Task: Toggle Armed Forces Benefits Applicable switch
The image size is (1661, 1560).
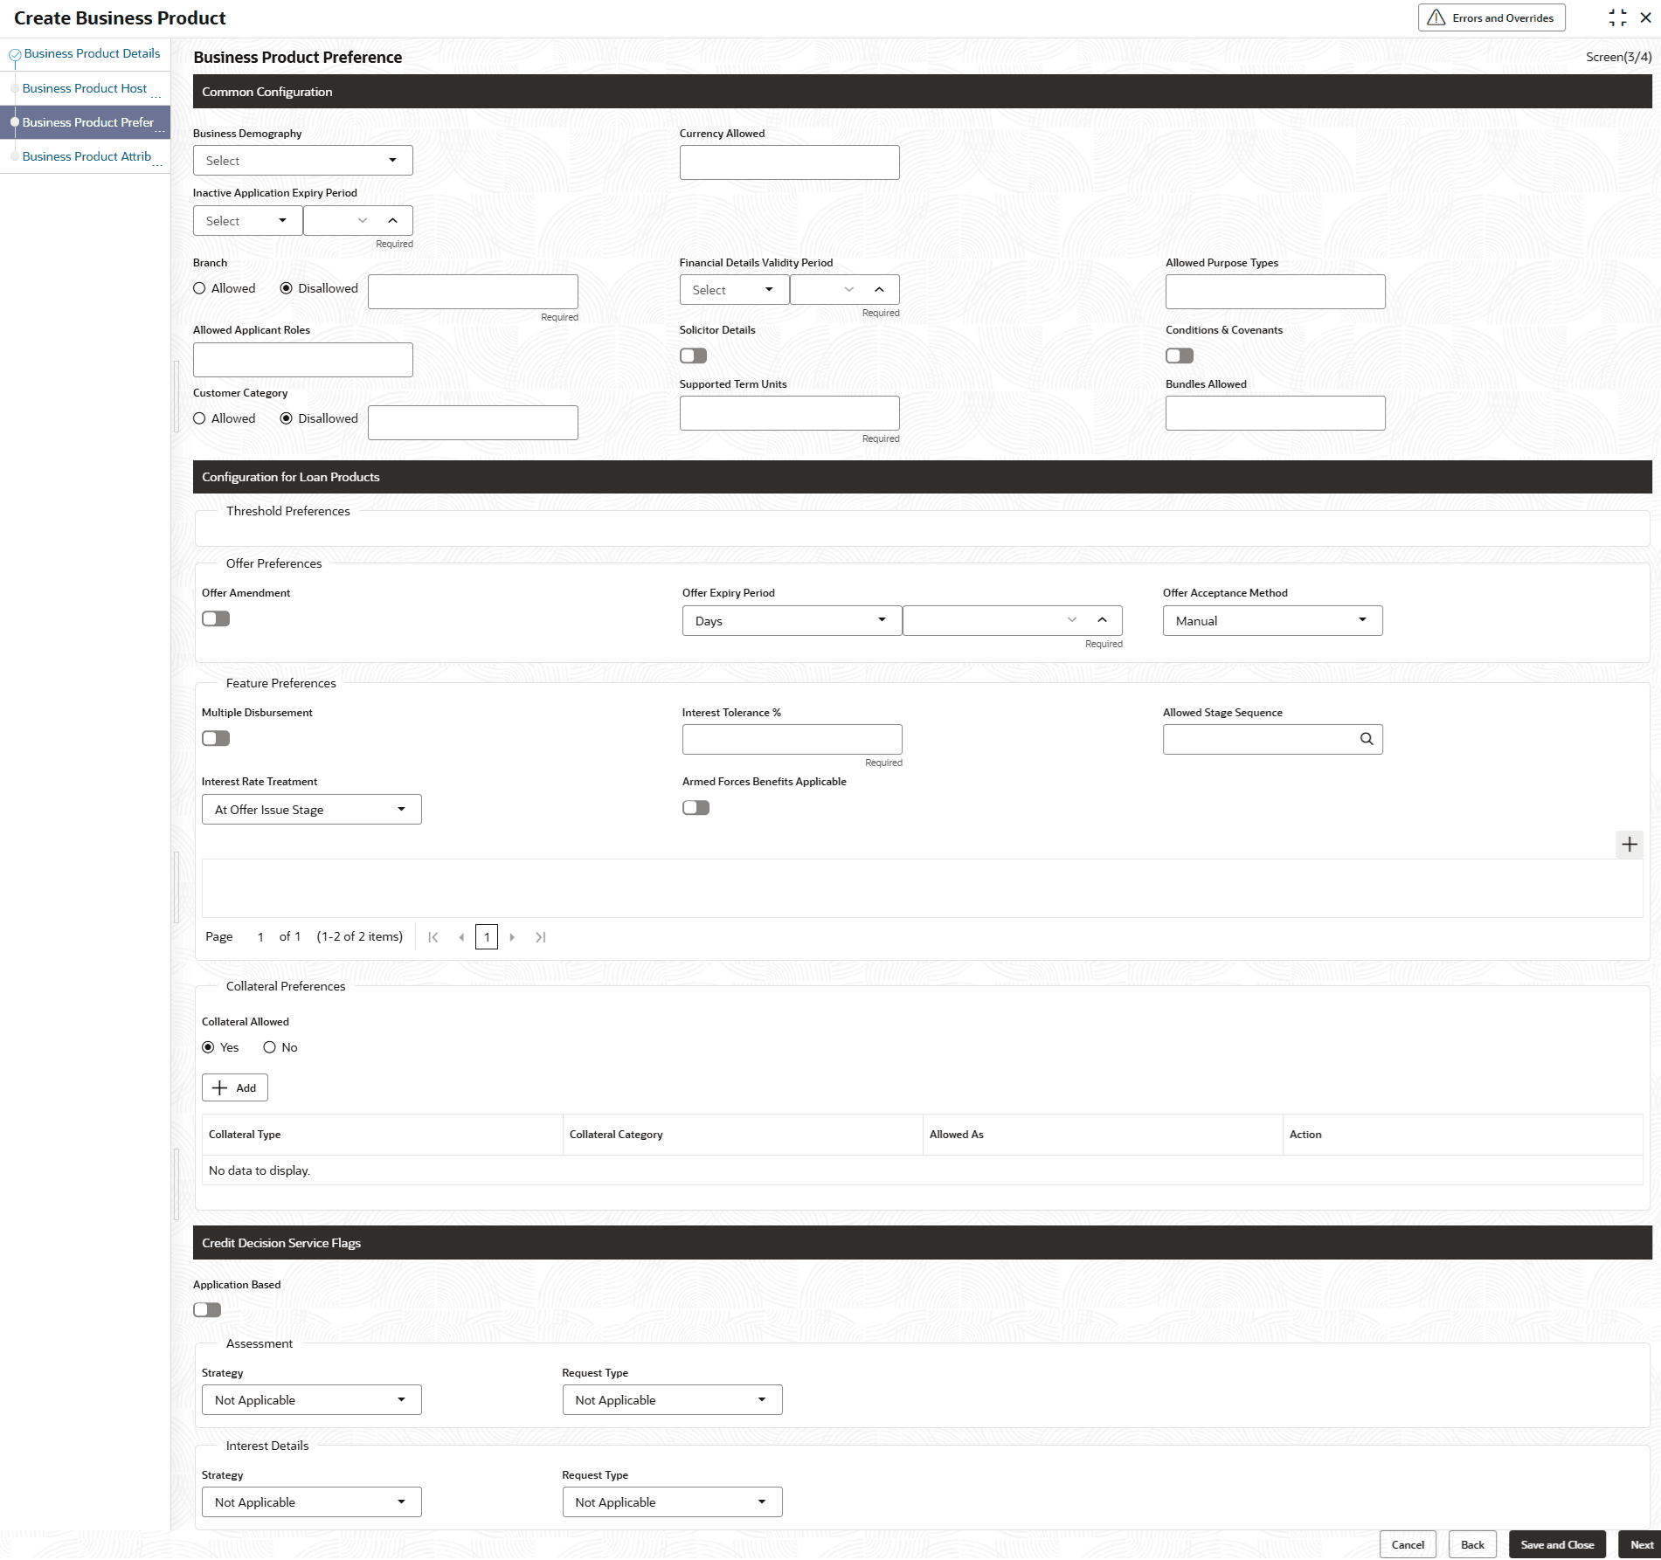Action: coord(696,808)
